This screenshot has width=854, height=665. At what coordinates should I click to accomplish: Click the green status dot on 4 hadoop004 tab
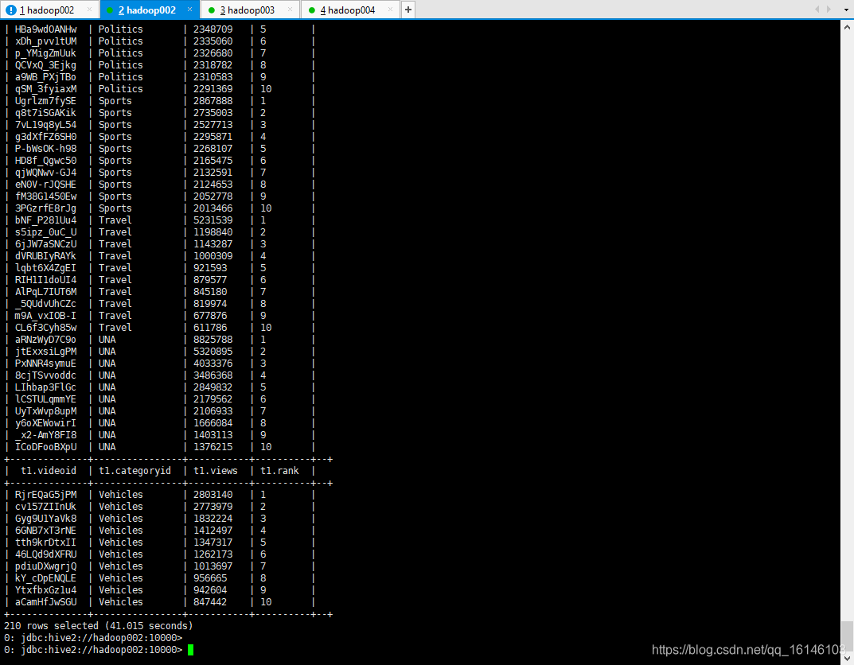point(311,10)
